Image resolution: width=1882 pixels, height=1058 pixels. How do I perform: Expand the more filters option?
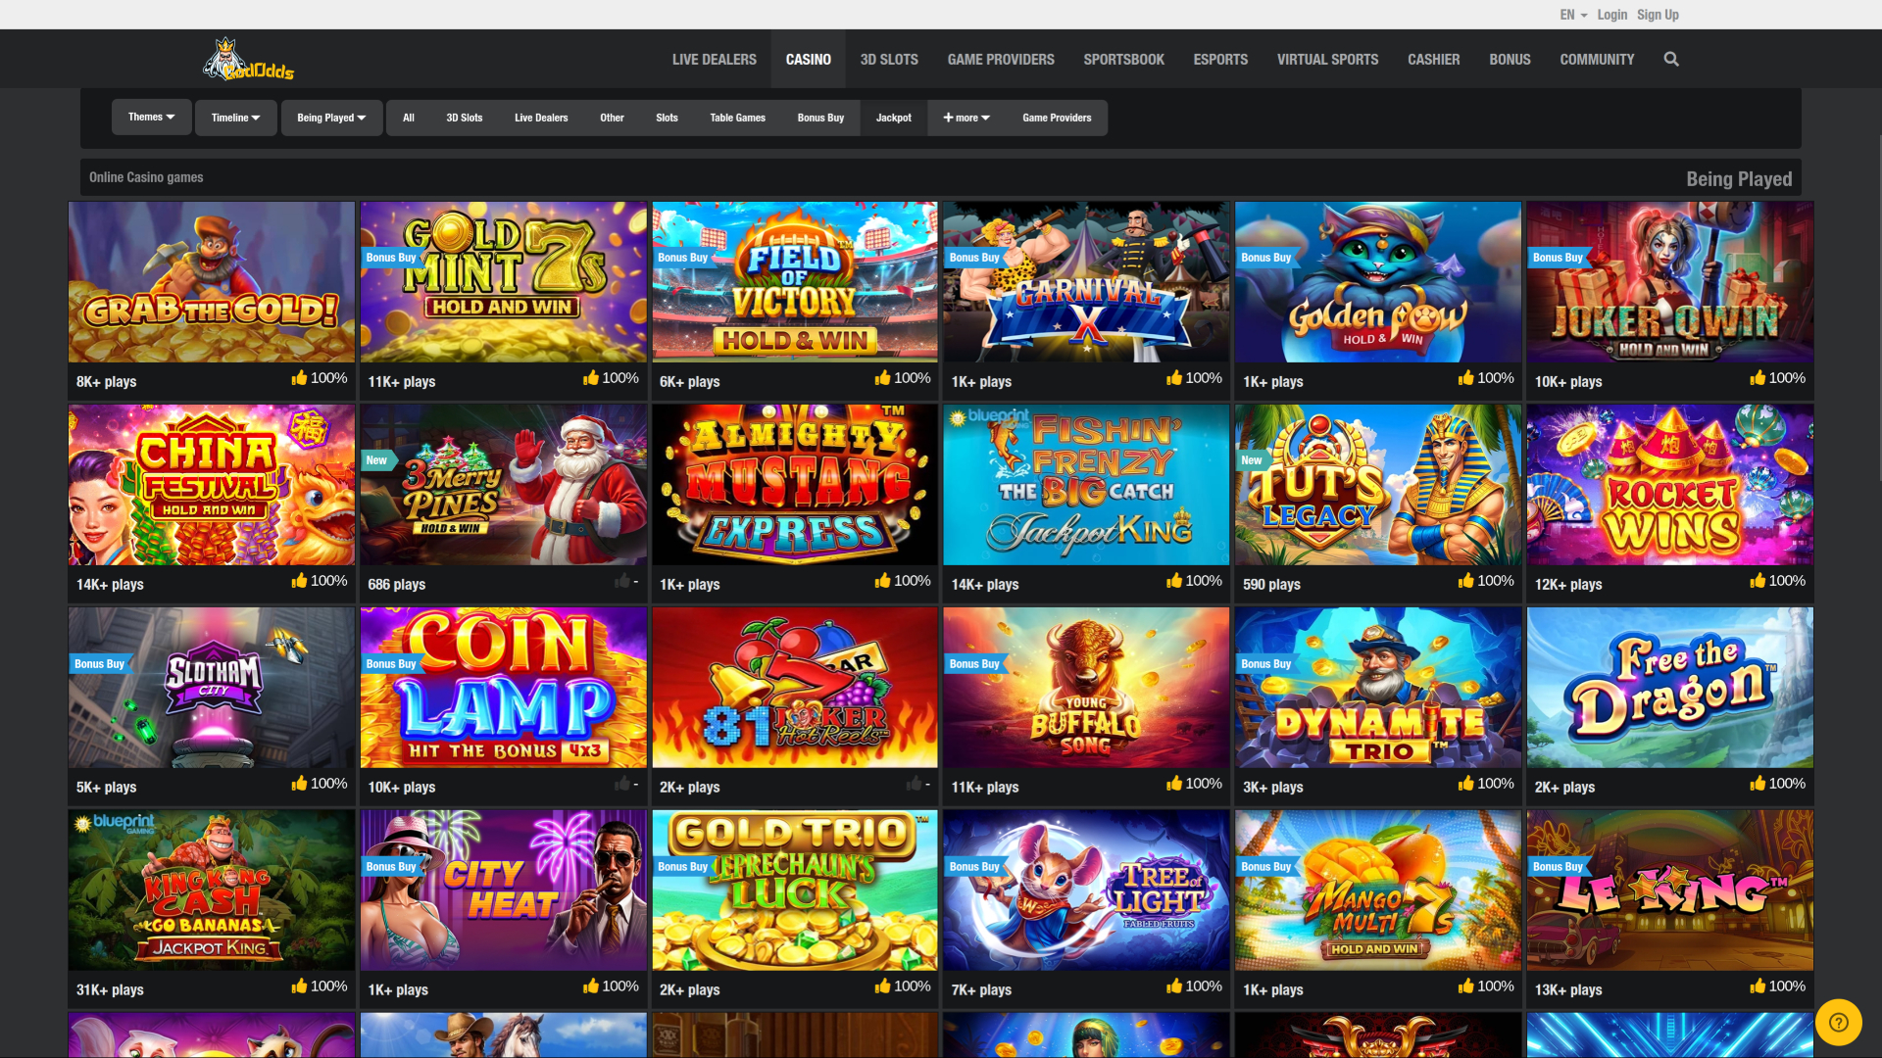pyautogui.click(x=965, y=118)
